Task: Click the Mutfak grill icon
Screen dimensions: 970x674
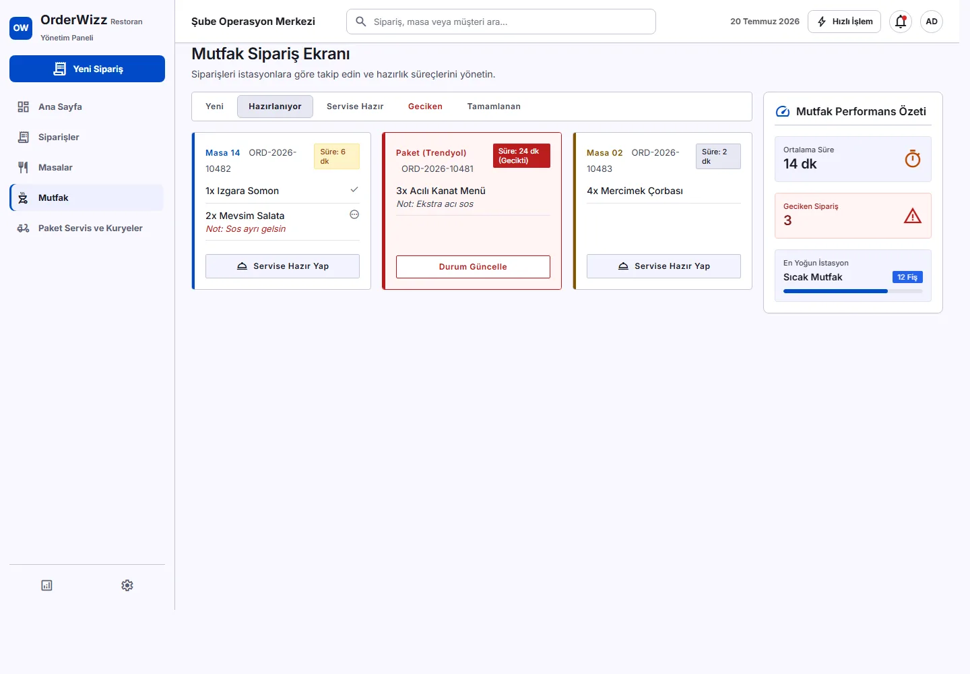Action: [24, 197]
